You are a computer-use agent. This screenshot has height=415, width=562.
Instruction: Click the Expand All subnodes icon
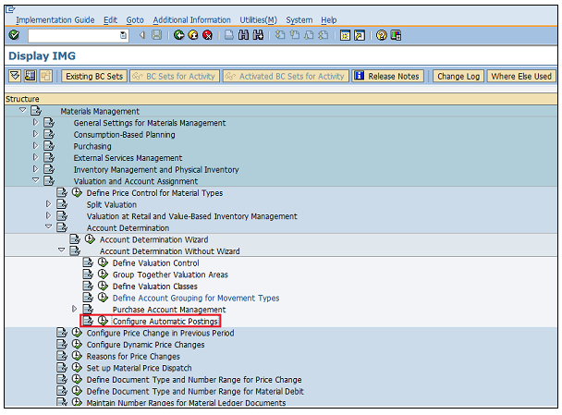click(x=14, y=77)
